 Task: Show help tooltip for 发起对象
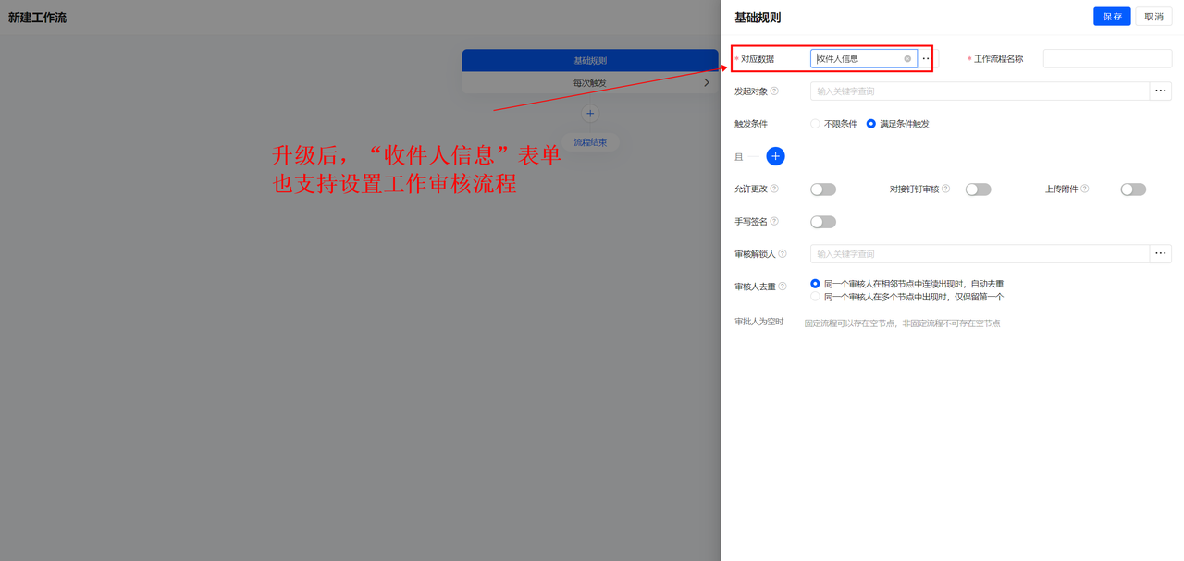tap(774, 91)
